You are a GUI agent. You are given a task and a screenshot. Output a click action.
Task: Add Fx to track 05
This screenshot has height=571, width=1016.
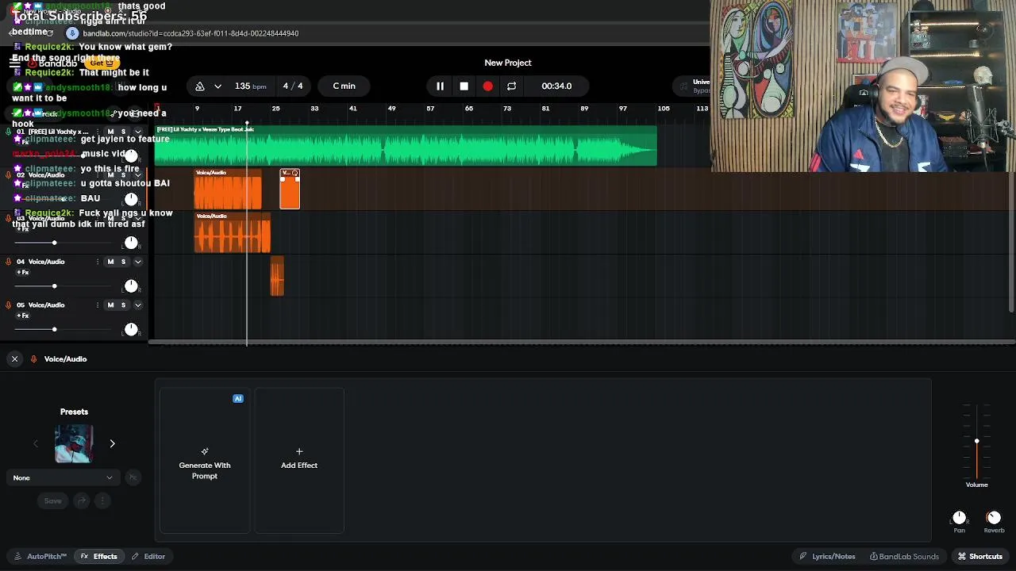point(23,316)
